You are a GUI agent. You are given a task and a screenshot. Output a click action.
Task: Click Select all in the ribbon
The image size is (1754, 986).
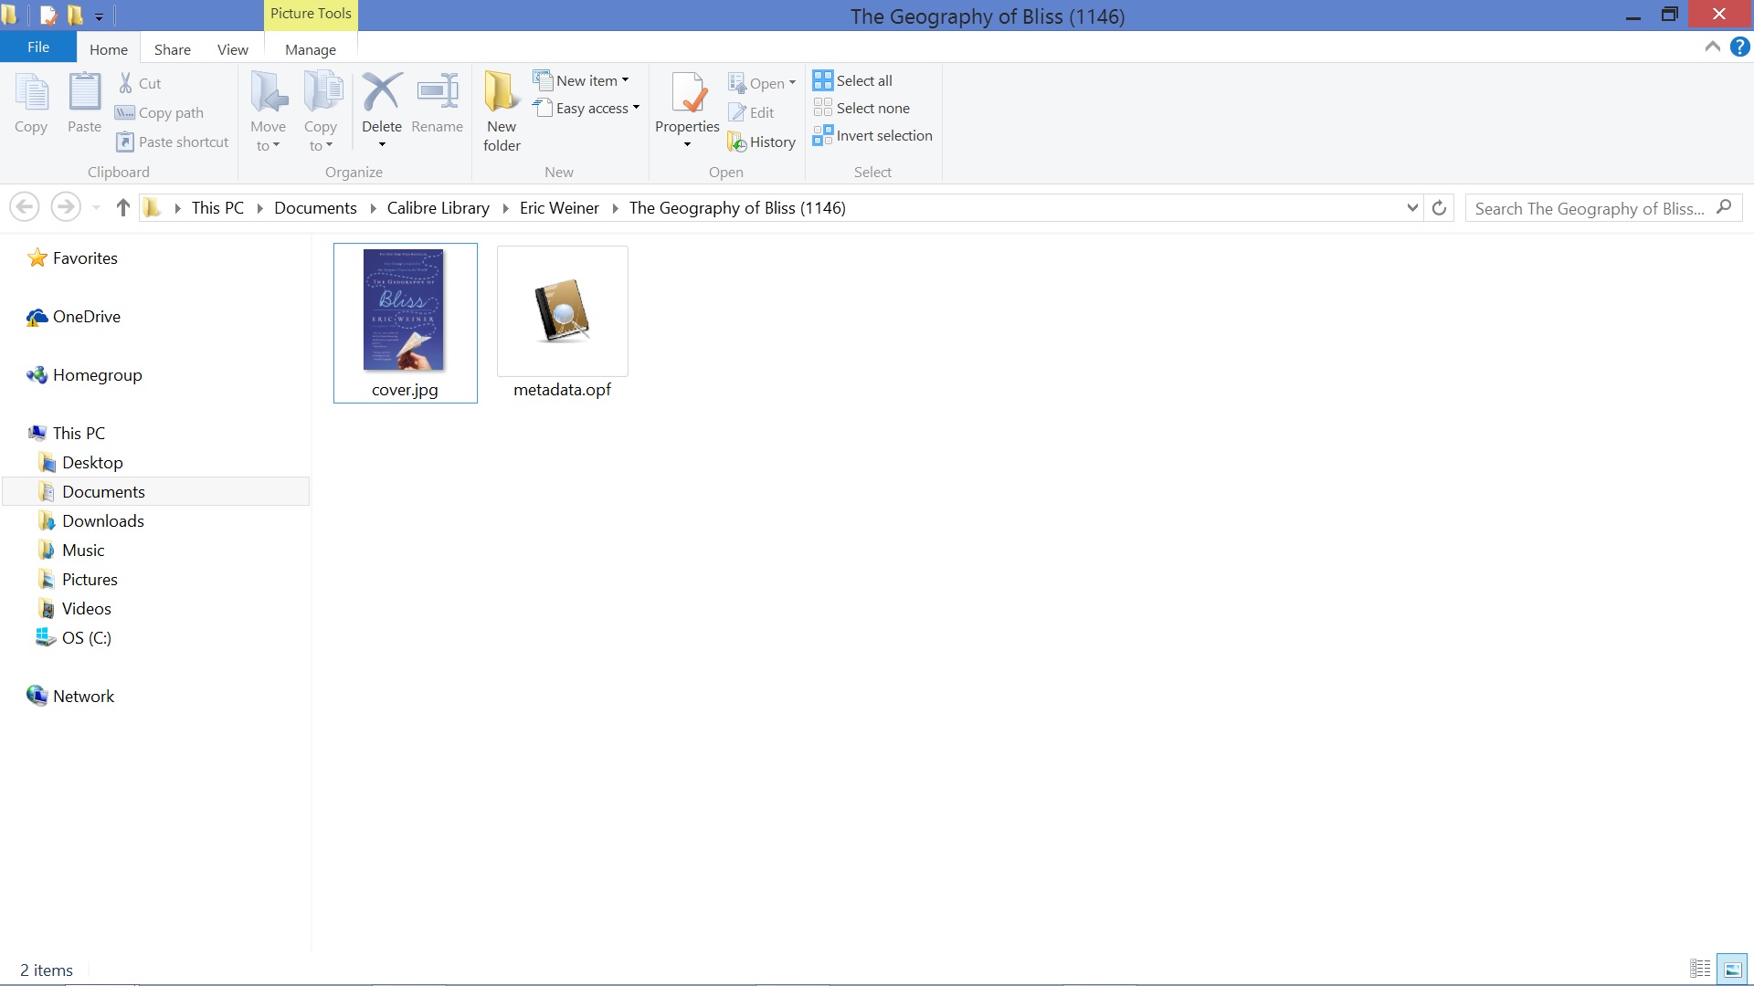[853, 80]
